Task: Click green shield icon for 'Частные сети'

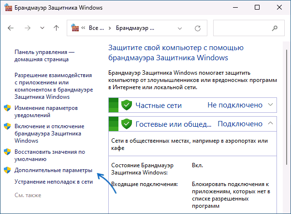Action: pos(127,105)
